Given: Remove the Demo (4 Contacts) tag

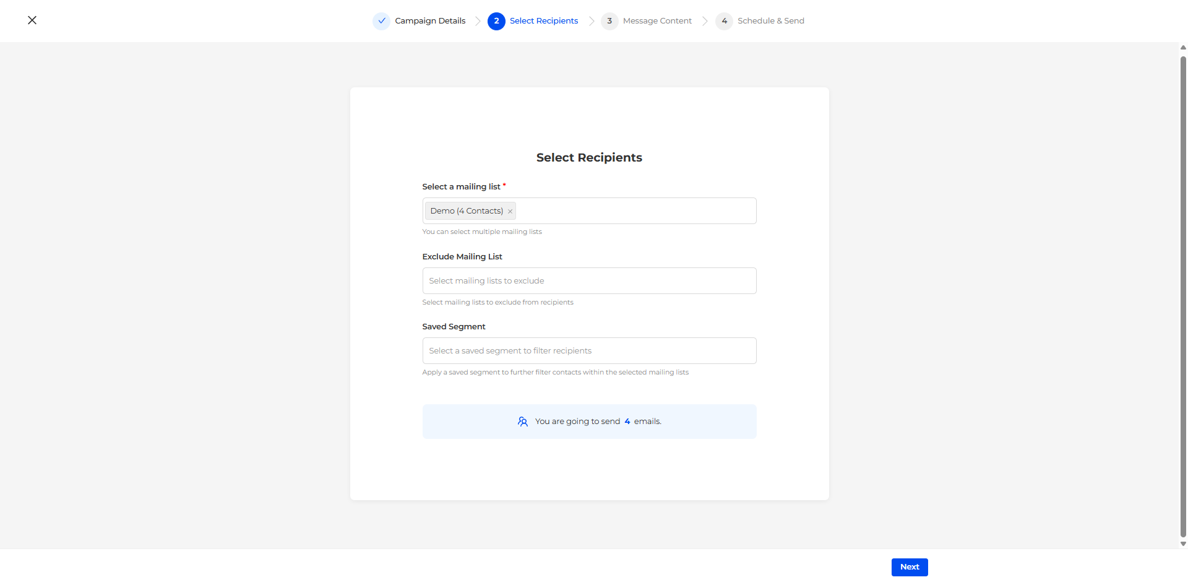Looking at the screenshot, I should click(510, 212).
